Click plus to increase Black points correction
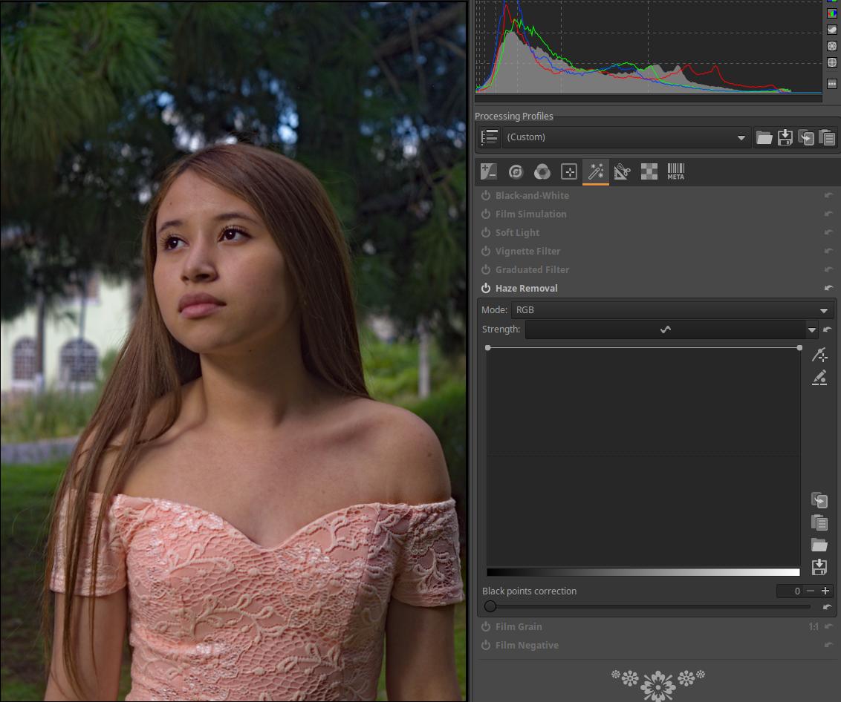 [x=825, y=591]
